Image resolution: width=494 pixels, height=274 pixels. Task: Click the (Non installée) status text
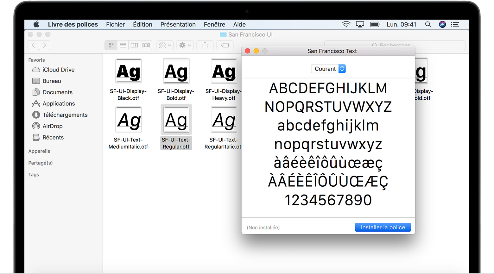tap(263, 227)
